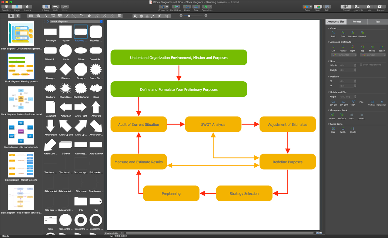This screenshot has height=238, width=388.
Task: Click the Rapid Draw toolbar icon
Action: (x=176, y=7)
